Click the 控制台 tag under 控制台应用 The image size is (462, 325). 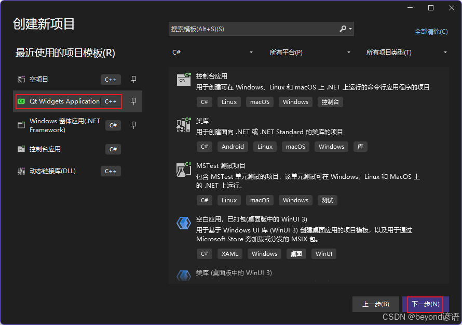click(330, 102)
